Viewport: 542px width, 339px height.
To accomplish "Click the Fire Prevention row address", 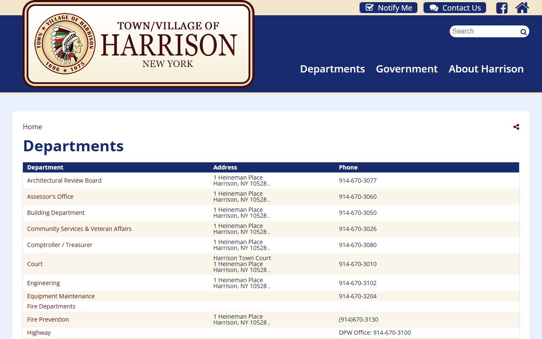I will [241, 320].
